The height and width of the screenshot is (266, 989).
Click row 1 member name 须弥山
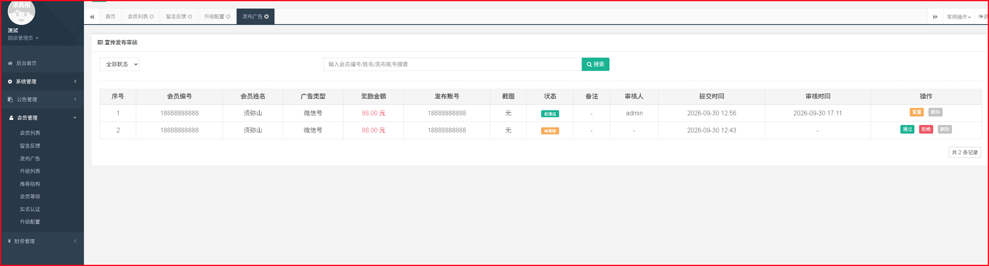(253, 113)
